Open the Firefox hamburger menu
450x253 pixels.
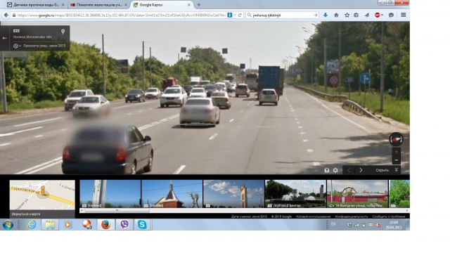(403, 15)
